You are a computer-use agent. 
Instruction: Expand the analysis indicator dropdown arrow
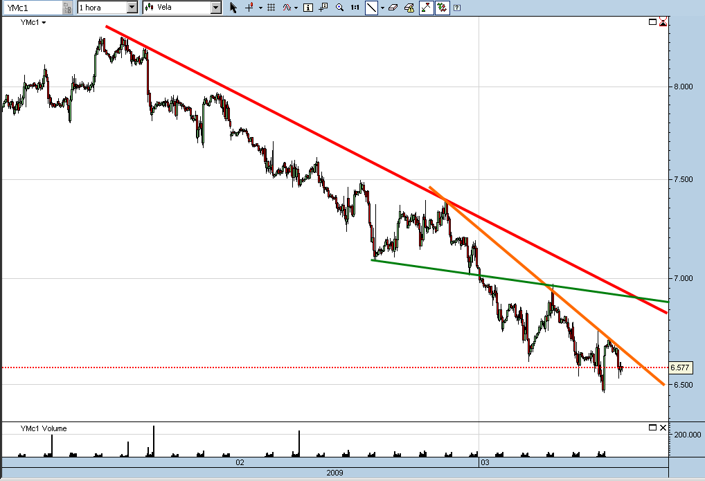tap(296, 8)
